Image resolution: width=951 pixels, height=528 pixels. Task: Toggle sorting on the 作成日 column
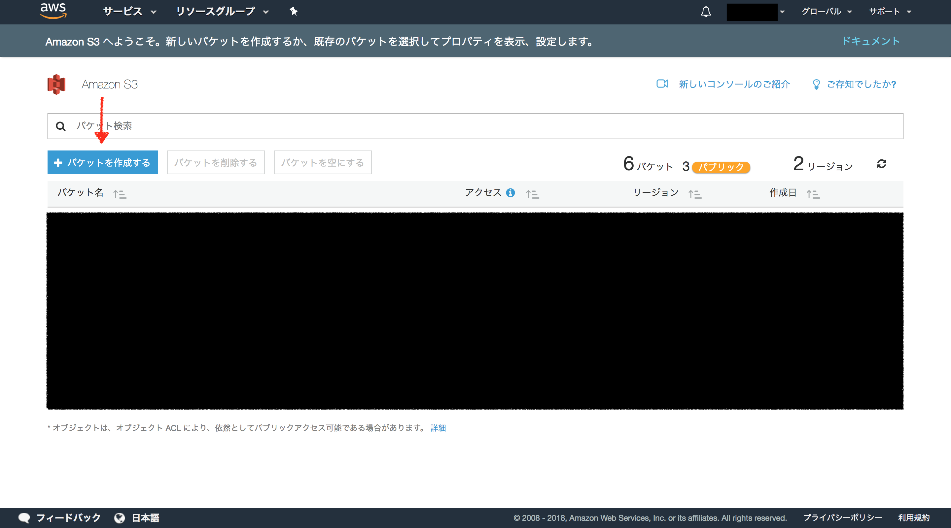[813, 193]
